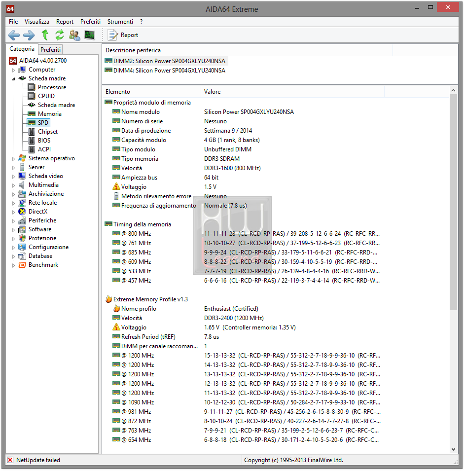Go back with the blue left arrow
465x471 pixels.
pos(14,35)
